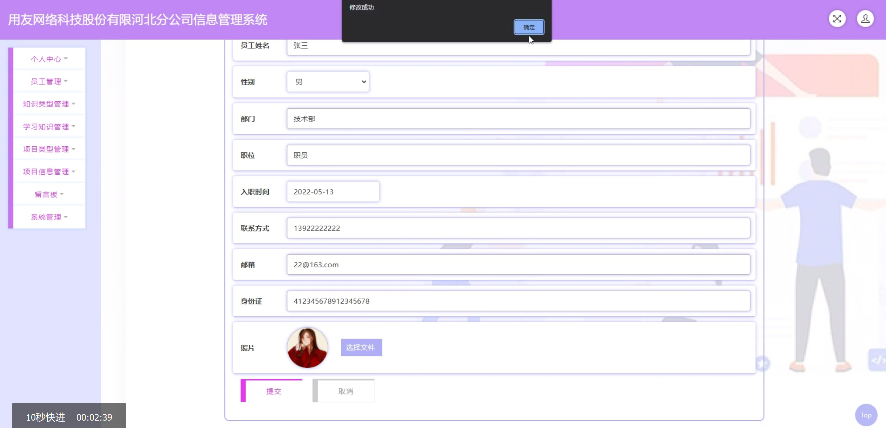This screenshot has width=886, height=428.
Task: Open 学习知识管理 sidebar menu
Action: (x=49, y=127)
